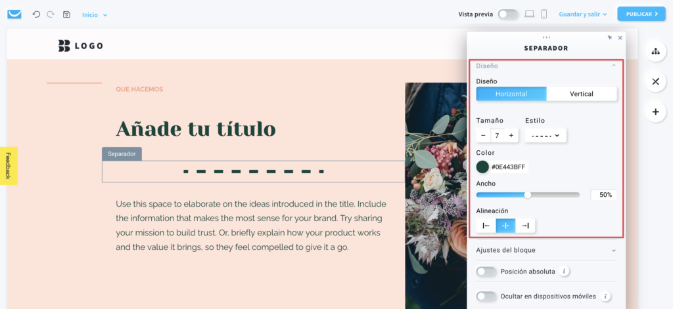Click the Ancho slider handle

[528, 195]
